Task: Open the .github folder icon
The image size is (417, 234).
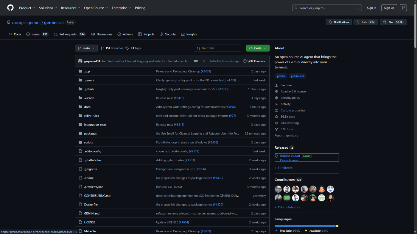Action: pos(80,89)
